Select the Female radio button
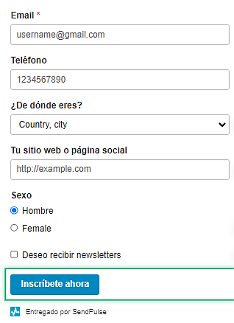234x323 pixels. (x=14, y=228)
